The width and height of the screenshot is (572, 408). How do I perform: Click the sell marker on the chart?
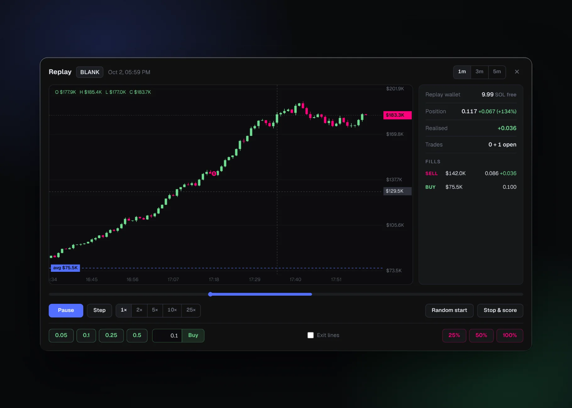(x=214, y=174)
